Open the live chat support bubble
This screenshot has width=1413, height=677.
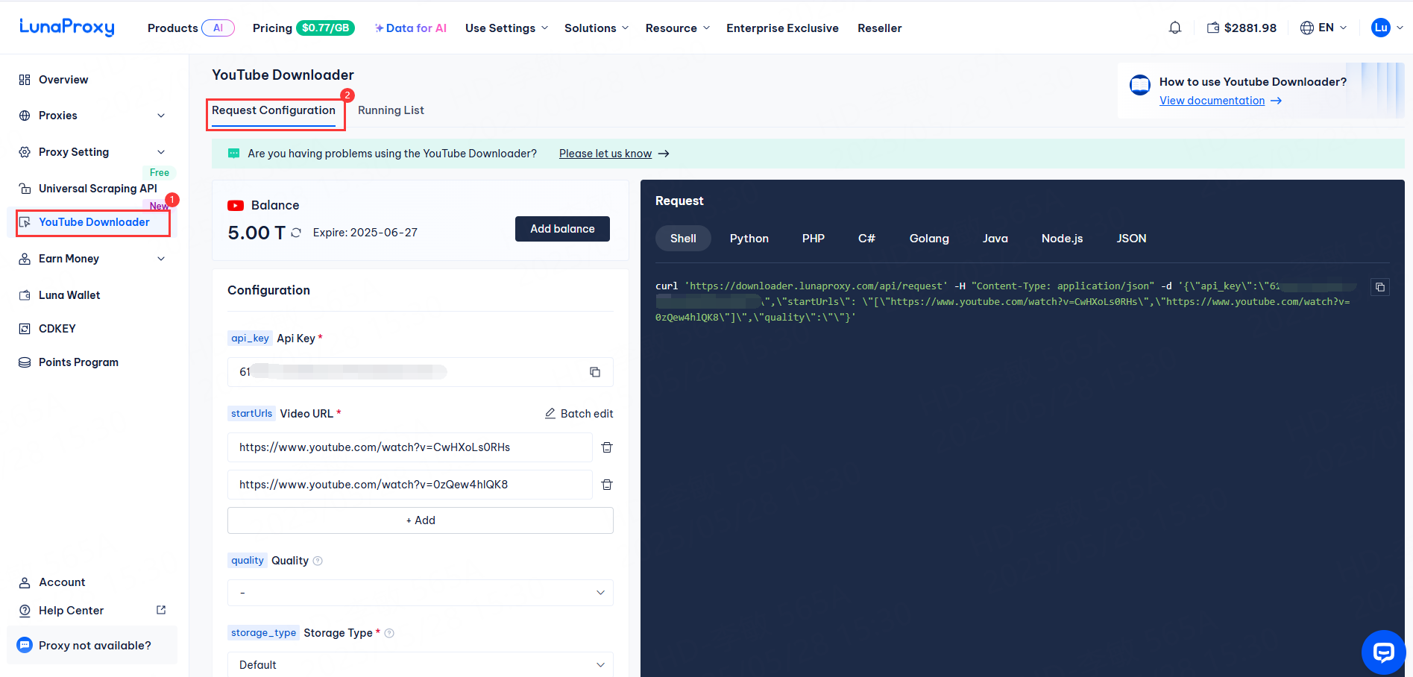(1383, 652)
